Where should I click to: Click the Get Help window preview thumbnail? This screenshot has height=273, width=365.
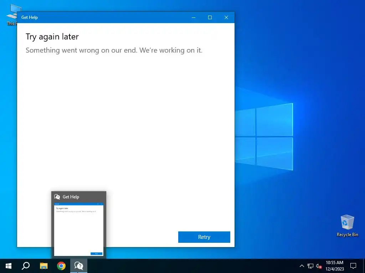coord(79,229)
